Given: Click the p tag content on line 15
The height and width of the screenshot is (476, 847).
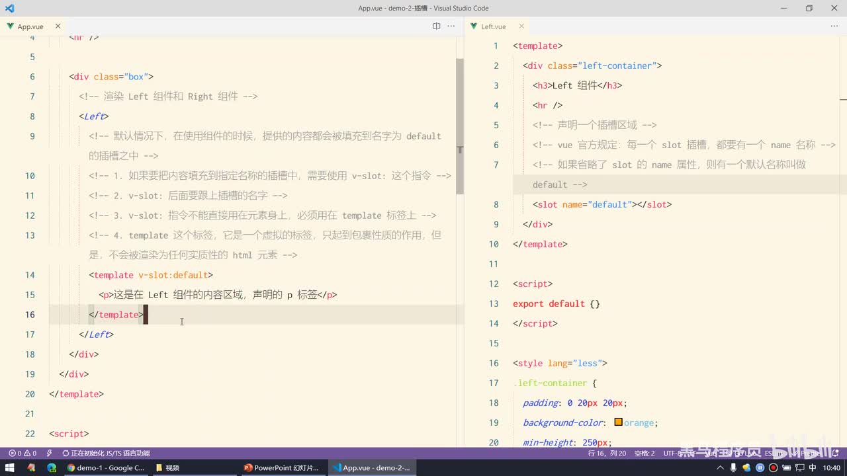Looking at the screenshot, I should tap(218, 295).
